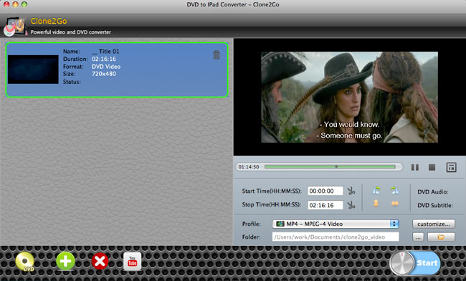
Task: Rotate the video left
Action: 376,190
